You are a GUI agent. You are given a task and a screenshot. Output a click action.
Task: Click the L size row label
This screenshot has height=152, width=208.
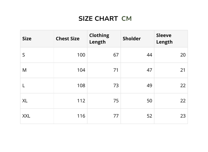pyautogui.click(x=24, y=85)
